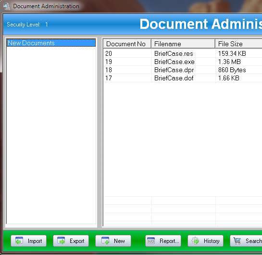Image resolution: width=262 pixels, height=255 pixels.
Task: Select the BriefCase.dpr file entry
Action: tap(174, 70)
